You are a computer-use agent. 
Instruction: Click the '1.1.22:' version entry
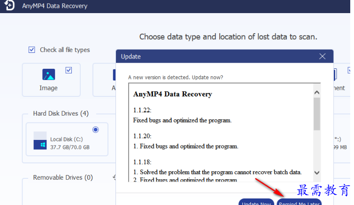pos(142,110)
